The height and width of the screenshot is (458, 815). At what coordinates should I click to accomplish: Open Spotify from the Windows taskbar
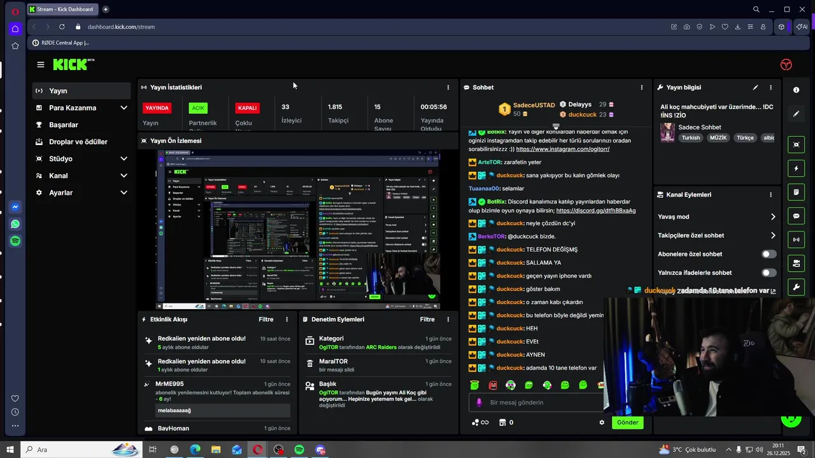299,450
